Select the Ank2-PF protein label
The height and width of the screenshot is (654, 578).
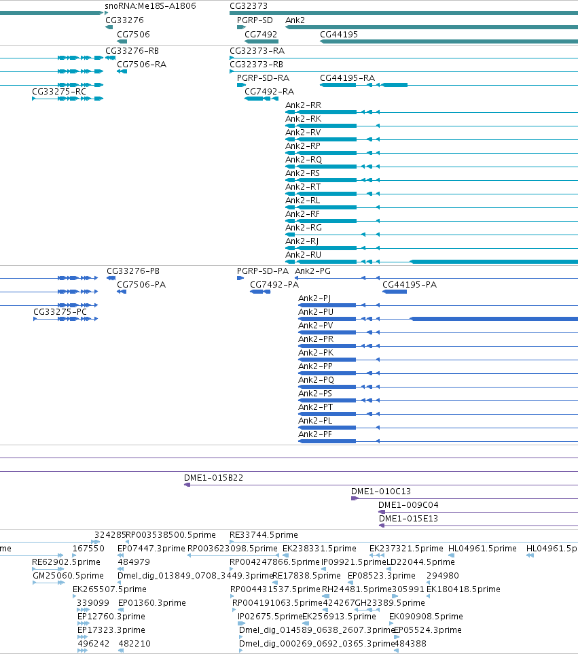[x=315, y=434]
